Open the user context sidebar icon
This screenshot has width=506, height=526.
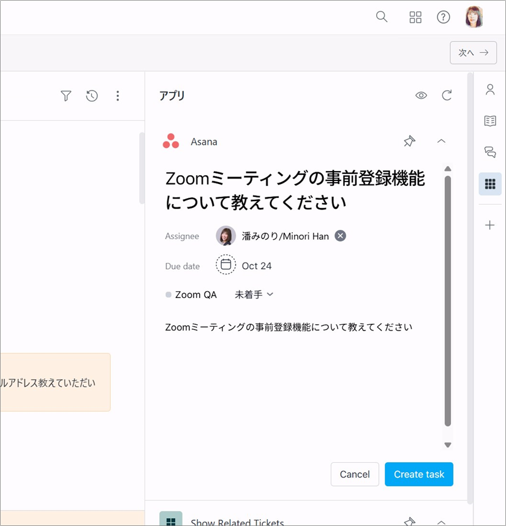(x=490, y=90)
